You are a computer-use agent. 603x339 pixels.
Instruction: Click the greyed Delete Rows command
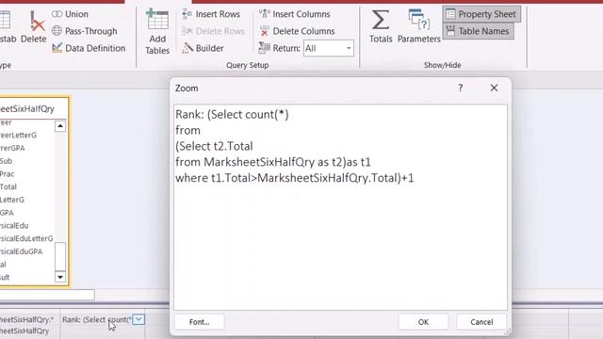pos(213,31)
